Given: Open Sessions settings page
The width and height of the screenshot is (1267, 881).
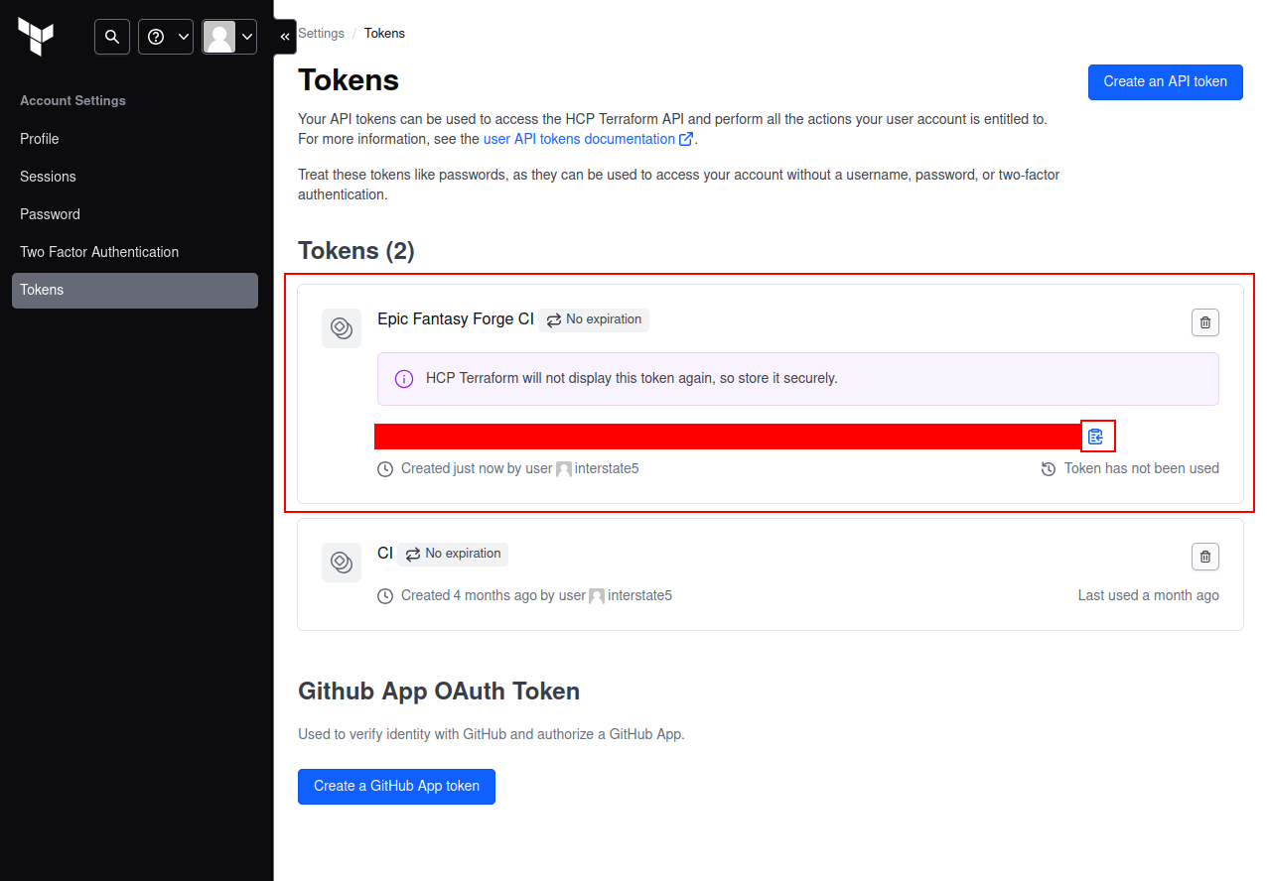Looking at the screenshot, I should [135, 177].
